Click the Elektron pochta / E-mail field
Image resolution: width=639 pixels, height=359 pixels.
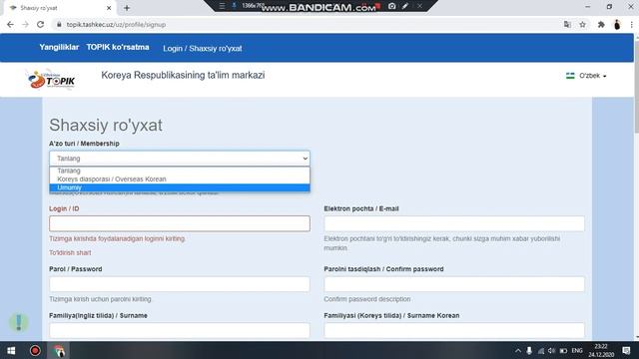tap(454, 223)
